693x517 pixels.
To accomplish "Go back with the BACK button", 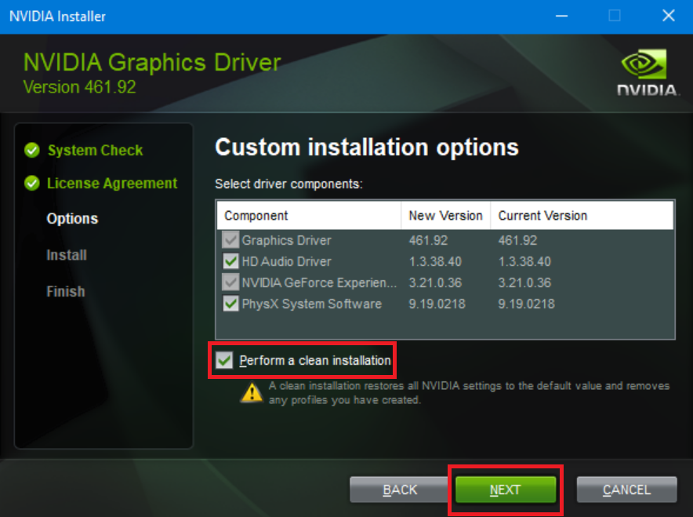I will [x=400, y=490].
